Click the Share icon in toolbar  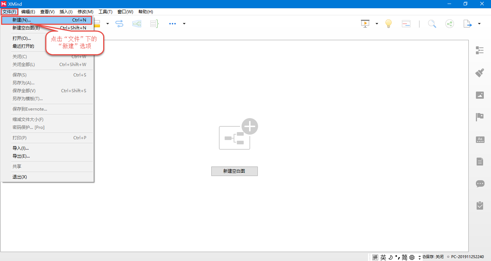pyautogui.click(x=449, y=24)
